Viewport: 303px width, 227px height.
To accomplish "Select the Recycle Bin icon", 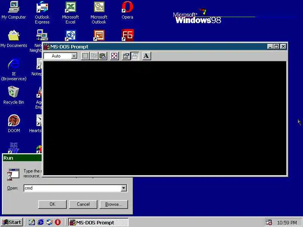I will pyautogui.click(x=14, y=95).
